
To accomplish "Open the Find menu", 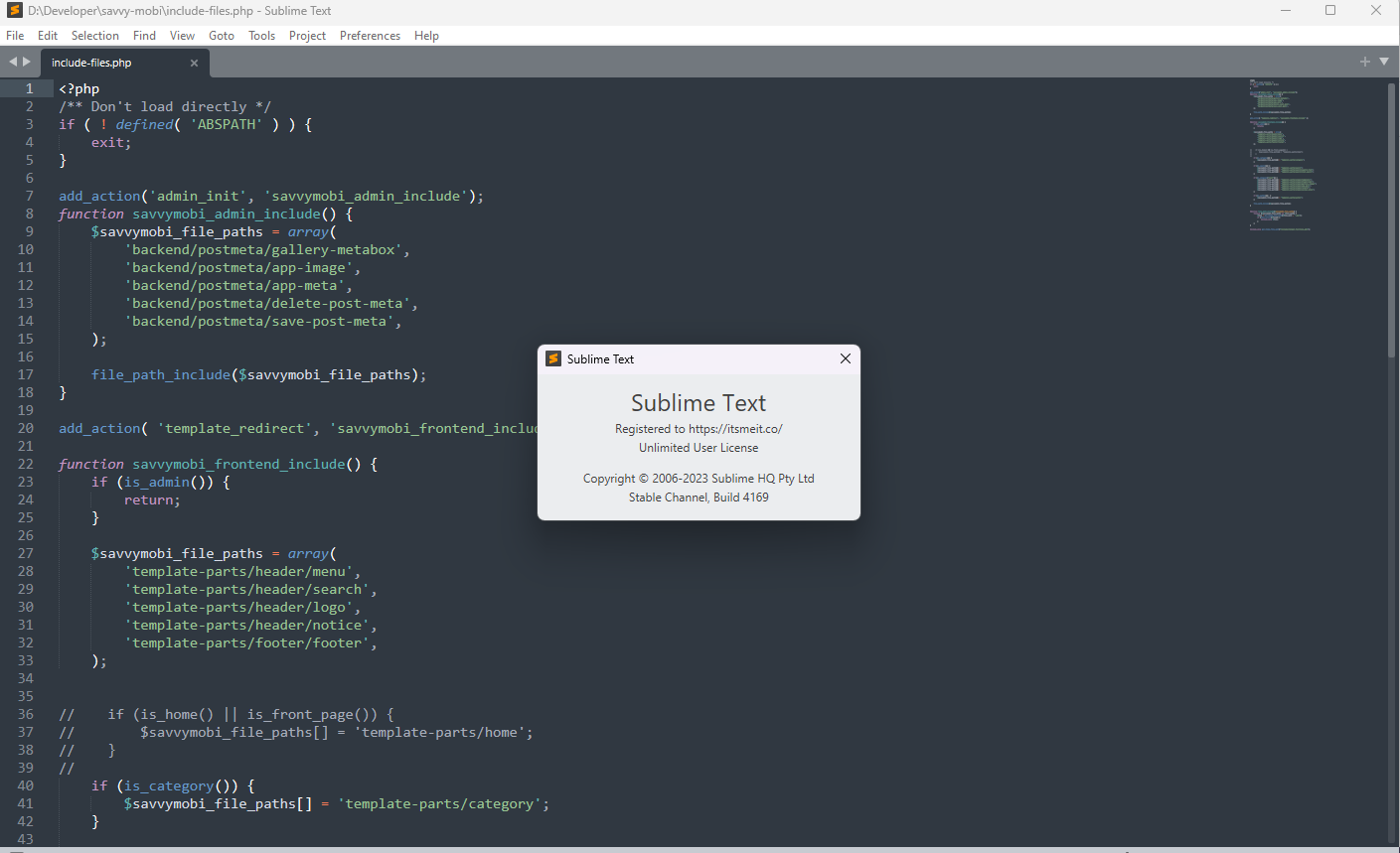I will click(x=144, y=35).
